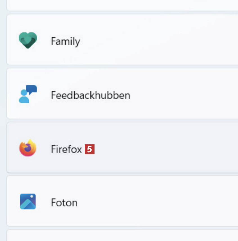Click the blue Foton mountain icon
Viewport: 238px width, 241px height.
28,201
